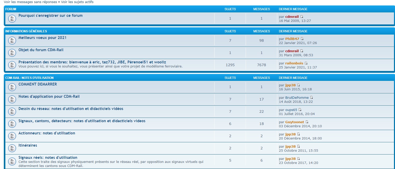Image resolution: width=395 pixels, height=169 pixels.
Task: Click forum icon beside Notes d'application pour CDM-Rail
Action: click(x=12, y=99)
